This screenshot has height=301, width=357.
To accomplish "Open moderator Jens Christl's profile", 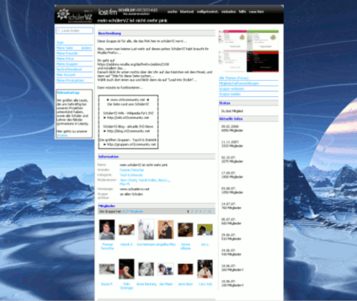I will click(x=128, y=180).
